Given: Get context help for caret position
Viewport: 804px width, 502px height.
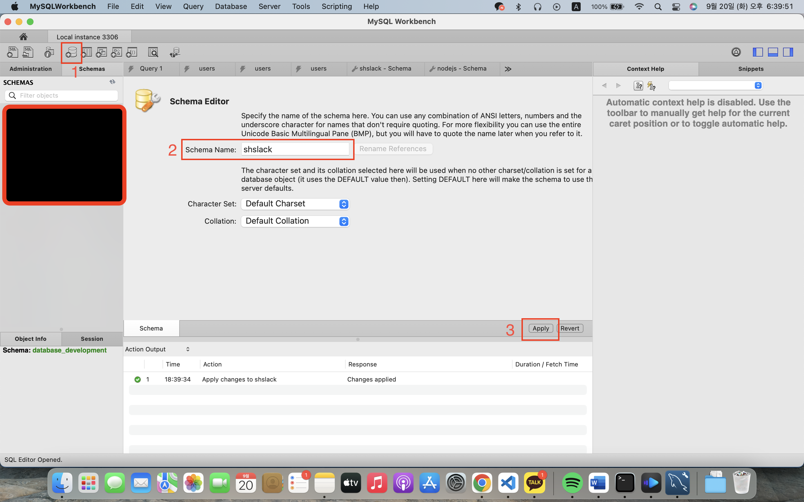Looking at the screenshot, I should coord(638,86).
